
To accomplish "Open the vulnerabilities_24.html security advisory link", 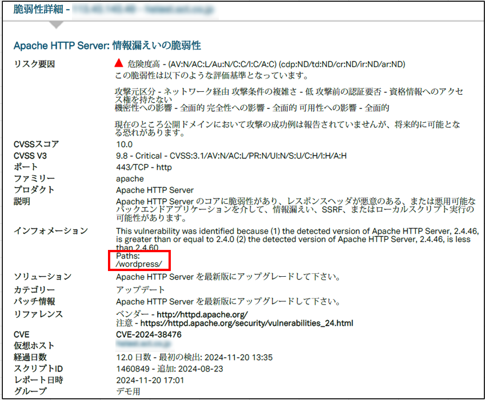I will click(247, 323).
